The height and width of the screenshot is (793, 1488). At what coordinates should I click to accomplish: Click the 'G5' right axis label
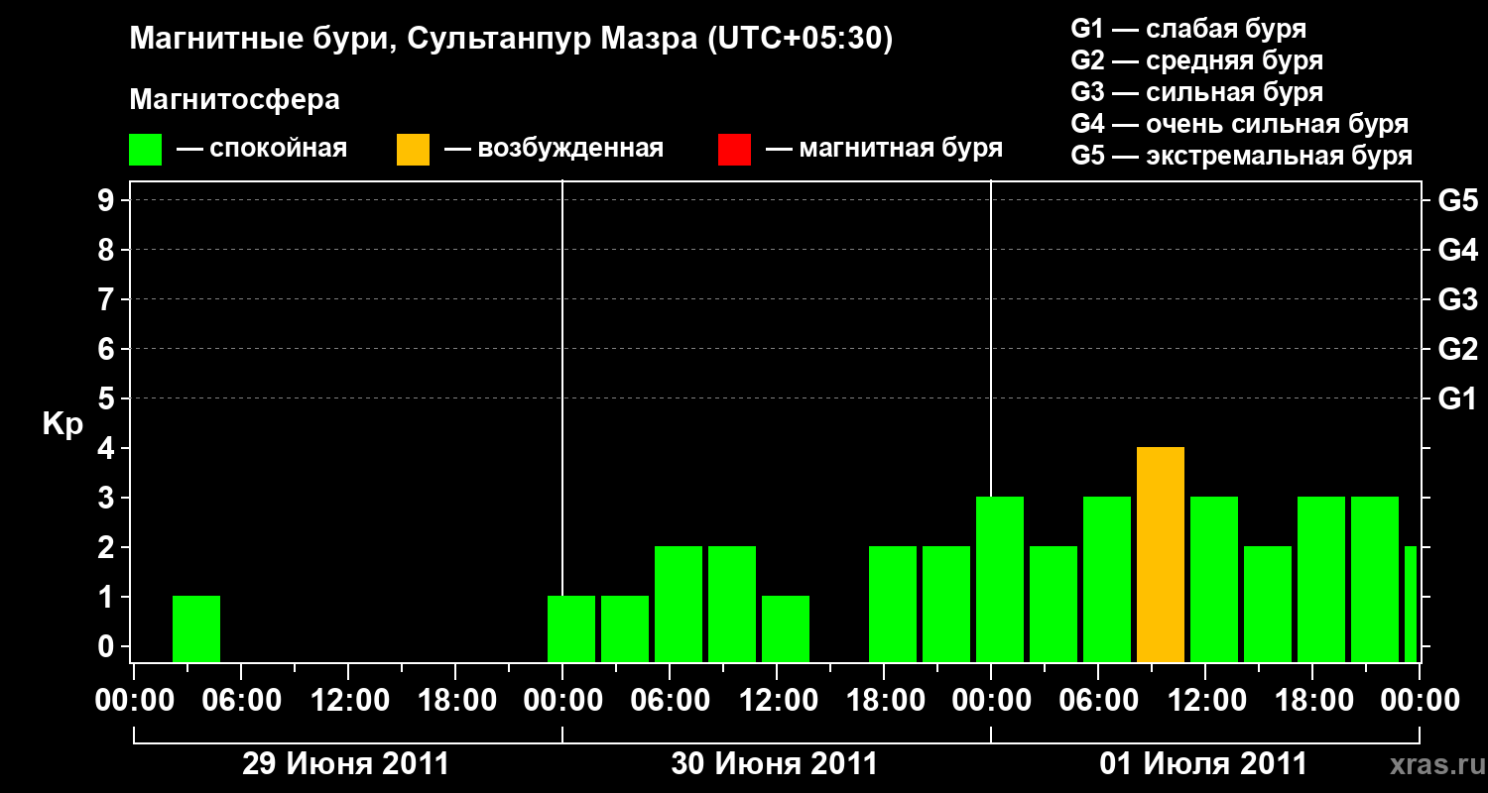tap(1457, 201)
